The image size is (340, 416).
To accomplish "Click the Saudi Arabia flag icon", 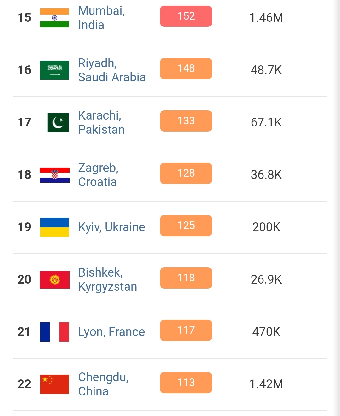I will 54,70.
